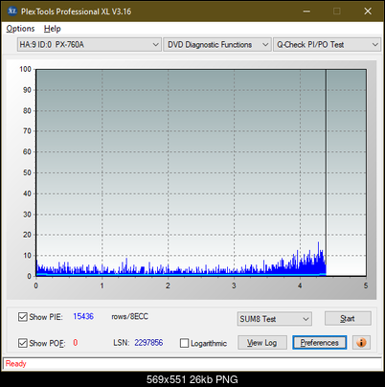This screenshot has width=385, height=387.
Task: Open the PX-760A drive selection dropdown
Action: (x=89, y=45)
